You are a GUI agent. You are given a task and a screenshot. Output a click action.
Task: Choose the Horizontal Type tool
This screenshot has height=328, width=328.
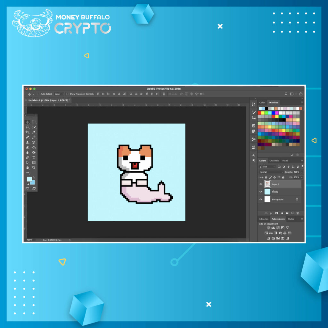(x=34, y=158)
